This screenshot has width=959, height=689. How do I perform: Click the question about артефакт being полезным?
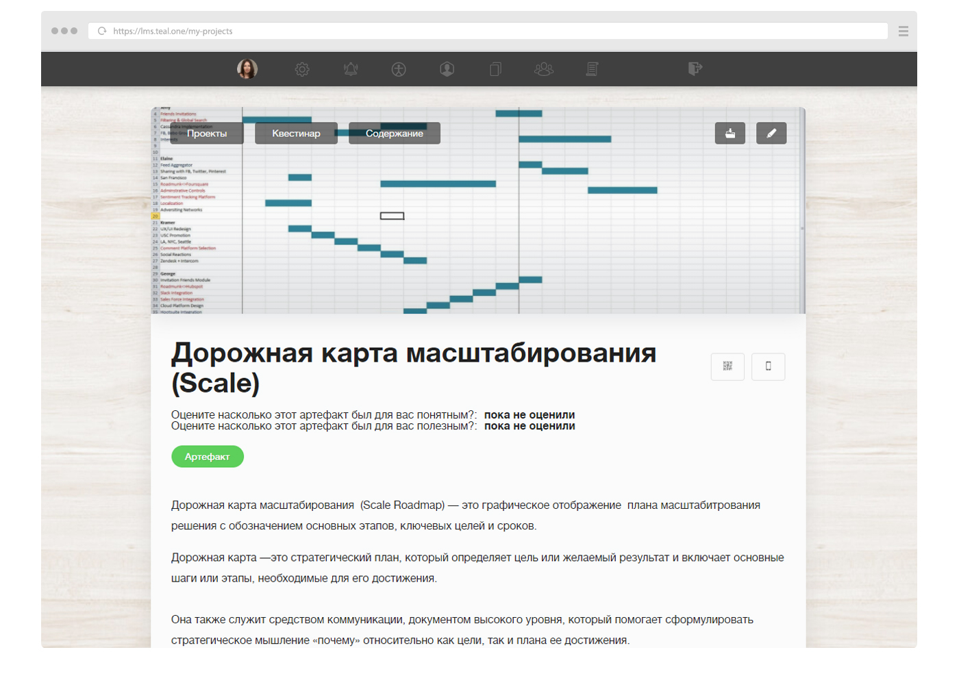pyautogui.click(x=324, y=426)
